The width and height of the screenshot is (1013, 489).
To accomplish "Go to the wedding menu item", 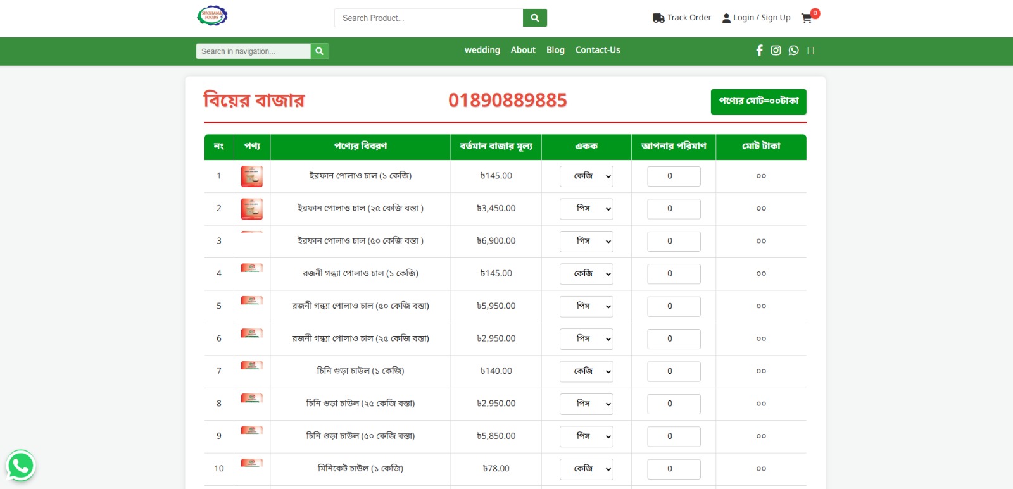I will point(482,50).
